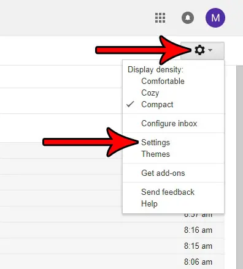This screenshot has height=269, width=243.
Task: Open the email received at 8:15 am
Action: click(x=112, y=246)
